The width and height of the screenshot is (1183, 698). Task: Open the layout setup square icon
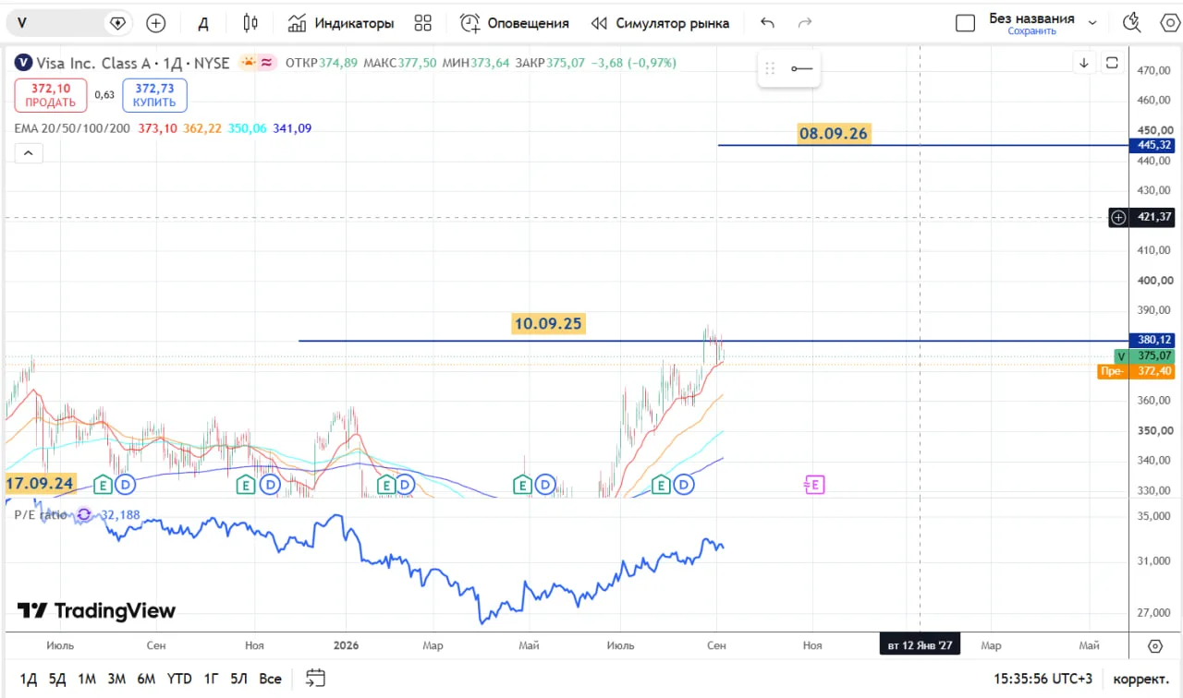pyautogui.click(x=965, y=23)
